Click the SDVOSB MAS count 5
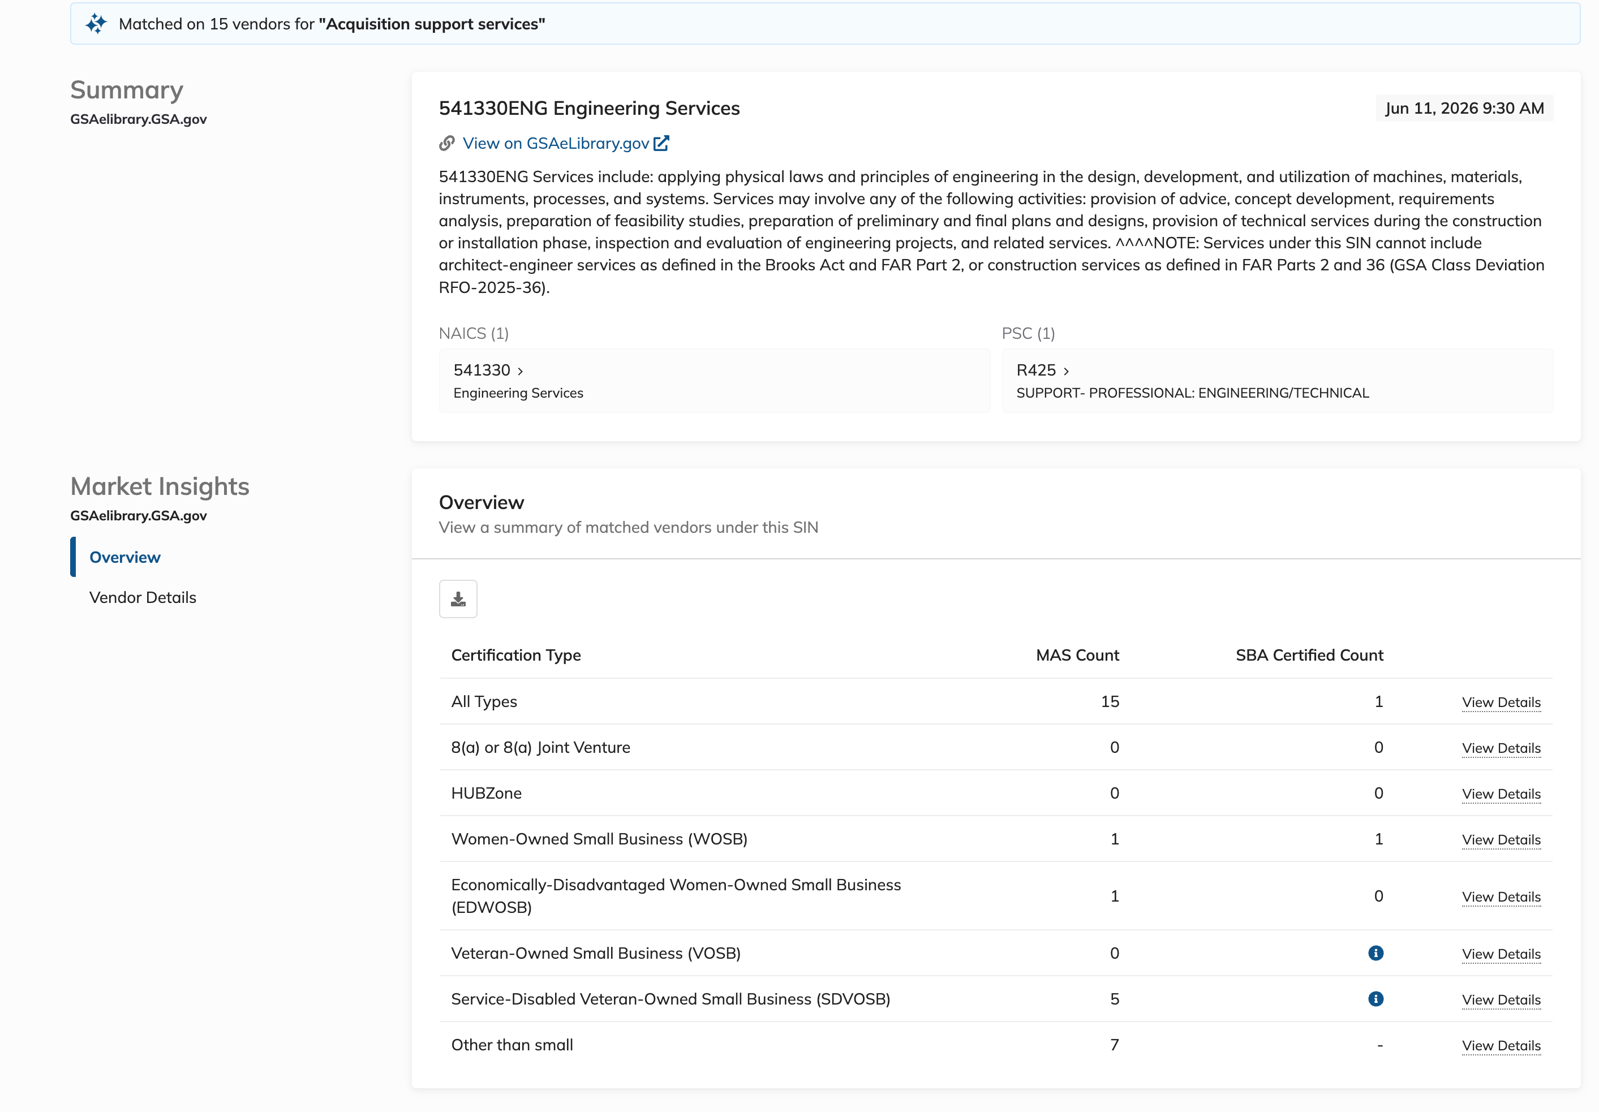This screenshot has height=1112, width=1599. [1114, 999]
